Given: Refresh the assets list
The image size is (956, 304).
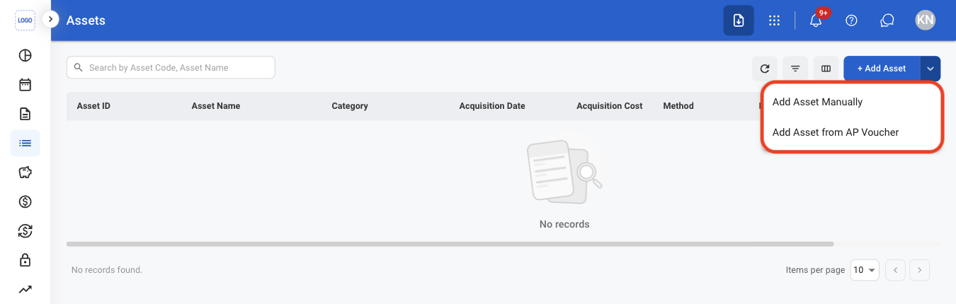Looking at the screenshot, I should 765,69.
